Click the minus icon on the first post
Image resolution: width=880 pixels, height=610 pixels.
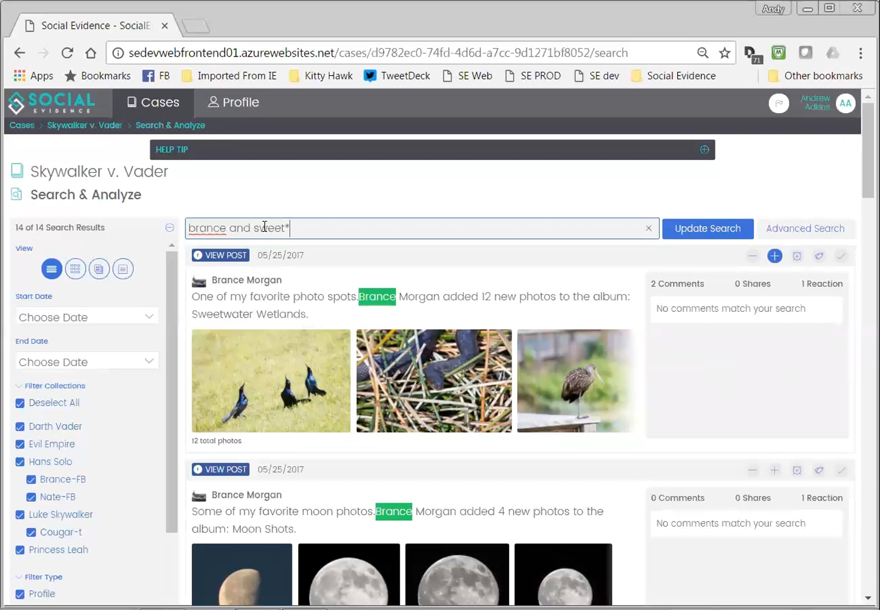point(752,256)
